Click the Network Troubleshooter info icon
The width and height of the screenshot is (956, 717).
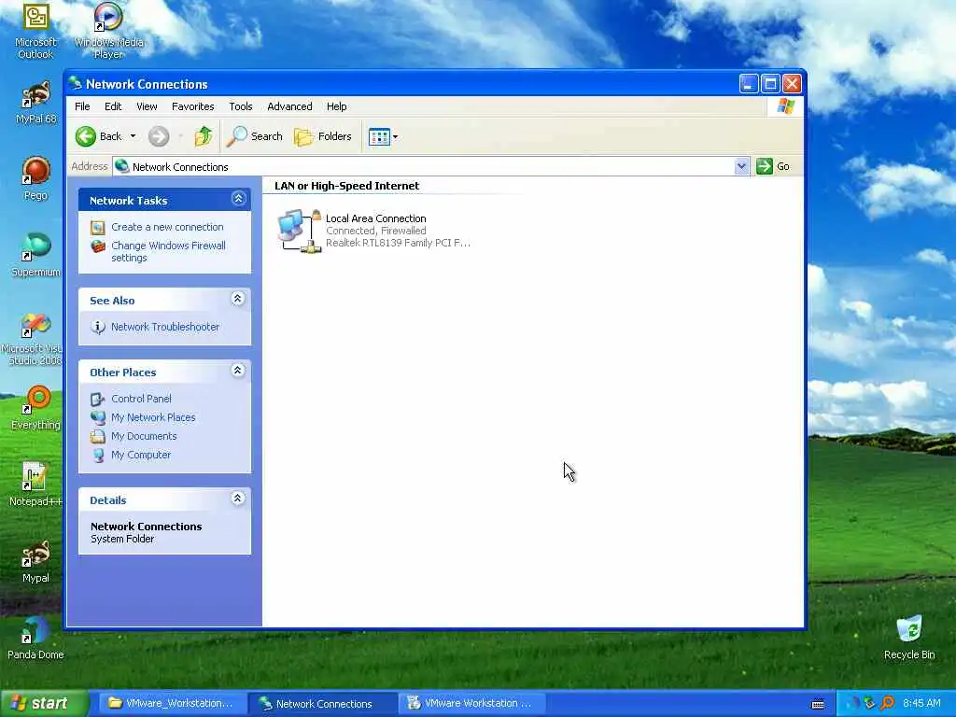pos(97,328)
